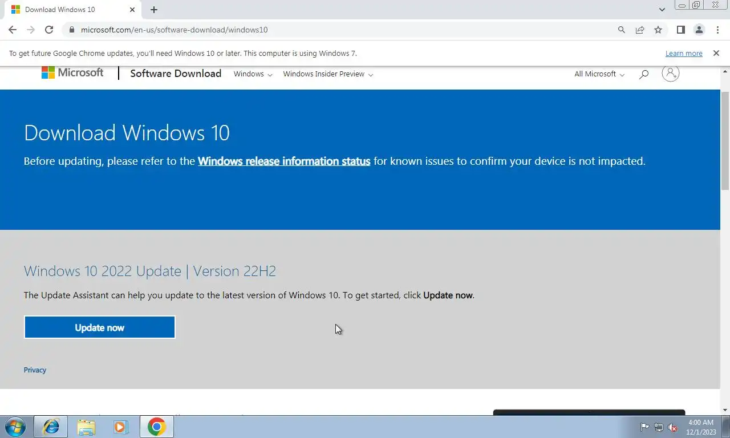The height and width of the screenshot is (438, 730).
Task: Open Learn more about Chrome updates
Action: [x=684, y=53]
